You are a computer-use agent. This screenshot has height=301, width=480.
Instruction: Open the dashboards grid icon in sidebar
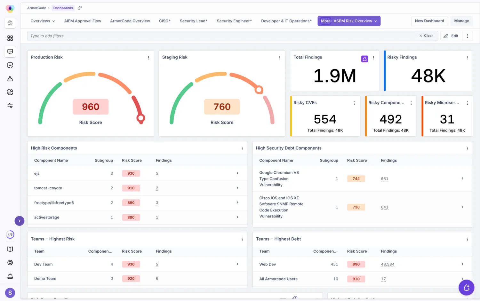[x=10, y=38]
